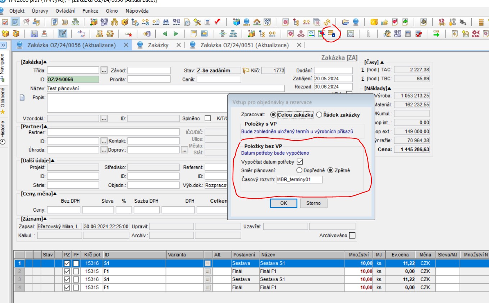Toggle the Splněno checkbox
489x303 pixels.
(x=207, y=118)
